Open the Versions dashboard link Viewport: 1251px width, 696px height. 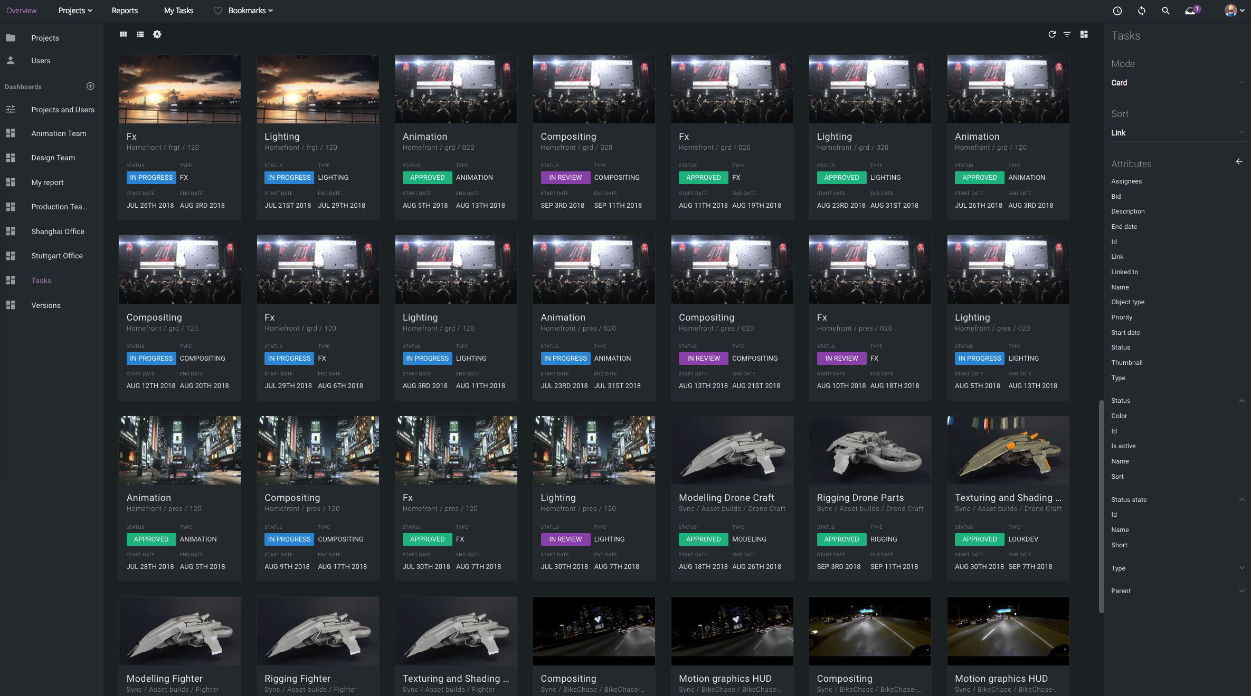click(x=45, y=305)
